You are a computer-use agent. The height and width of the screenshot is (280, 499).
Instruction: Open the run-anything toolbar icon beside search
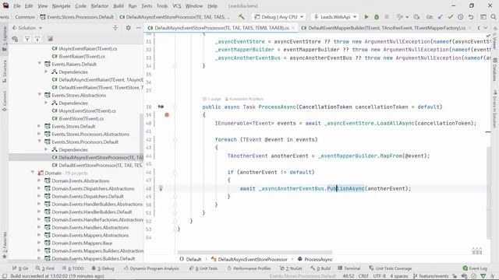(483, 17)
